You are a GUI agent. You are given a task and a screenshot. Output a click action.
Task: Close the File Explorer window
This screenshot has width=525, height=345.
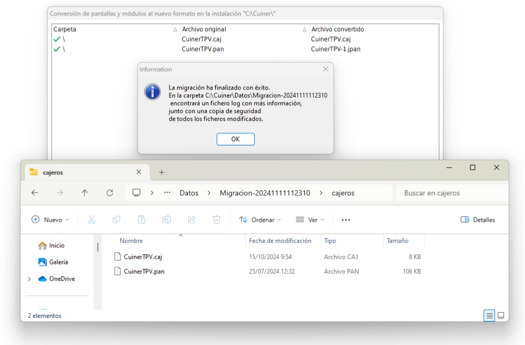pos(496,168)
